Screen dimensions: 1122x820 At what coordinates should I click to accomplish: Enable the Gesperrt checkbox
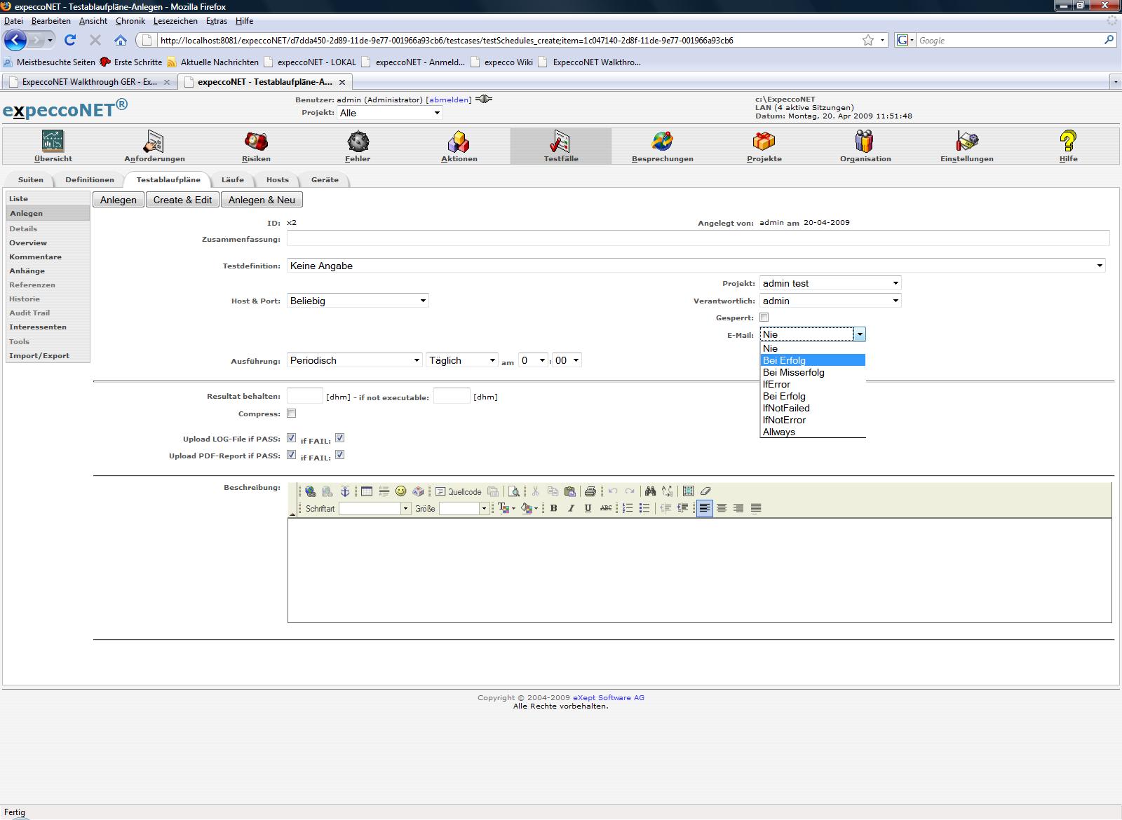click(764, 317)
